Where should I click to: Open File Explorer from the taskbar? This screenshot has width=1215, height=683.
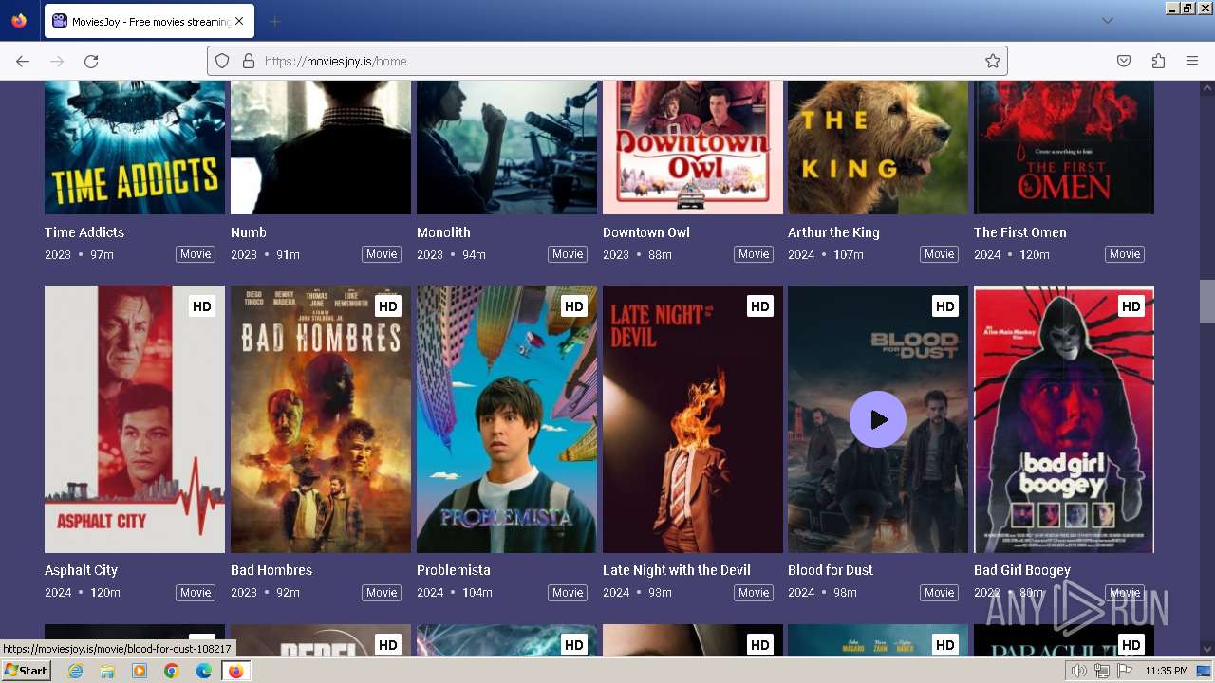tap(107, 671)
